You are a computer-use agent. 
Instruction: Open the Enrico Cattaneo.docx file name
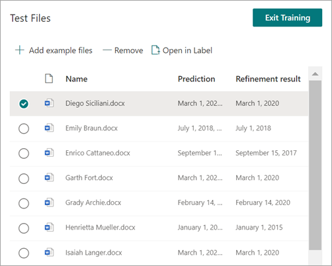(98, 153)
